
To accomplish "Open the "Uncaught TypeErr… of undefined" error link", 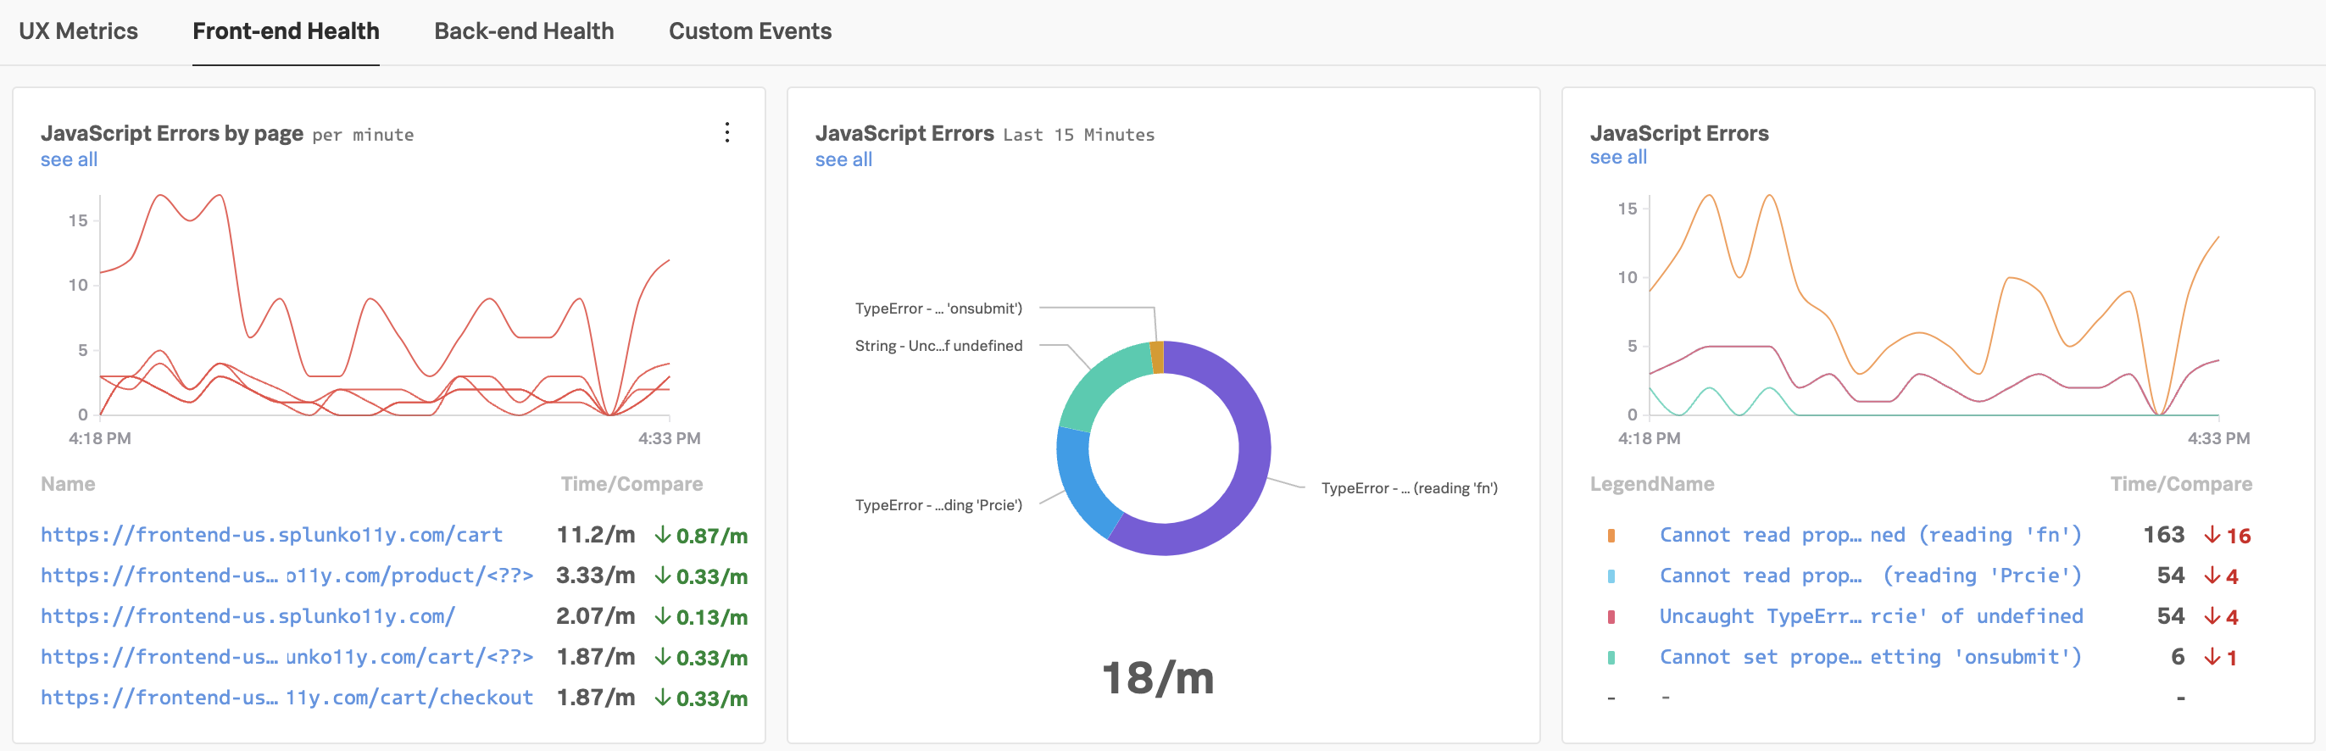I will coord(1870,615).
